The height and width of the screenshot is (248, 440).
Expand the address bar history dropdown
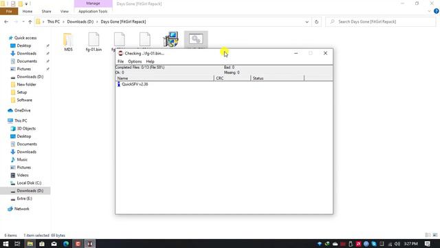pos(307,21)
